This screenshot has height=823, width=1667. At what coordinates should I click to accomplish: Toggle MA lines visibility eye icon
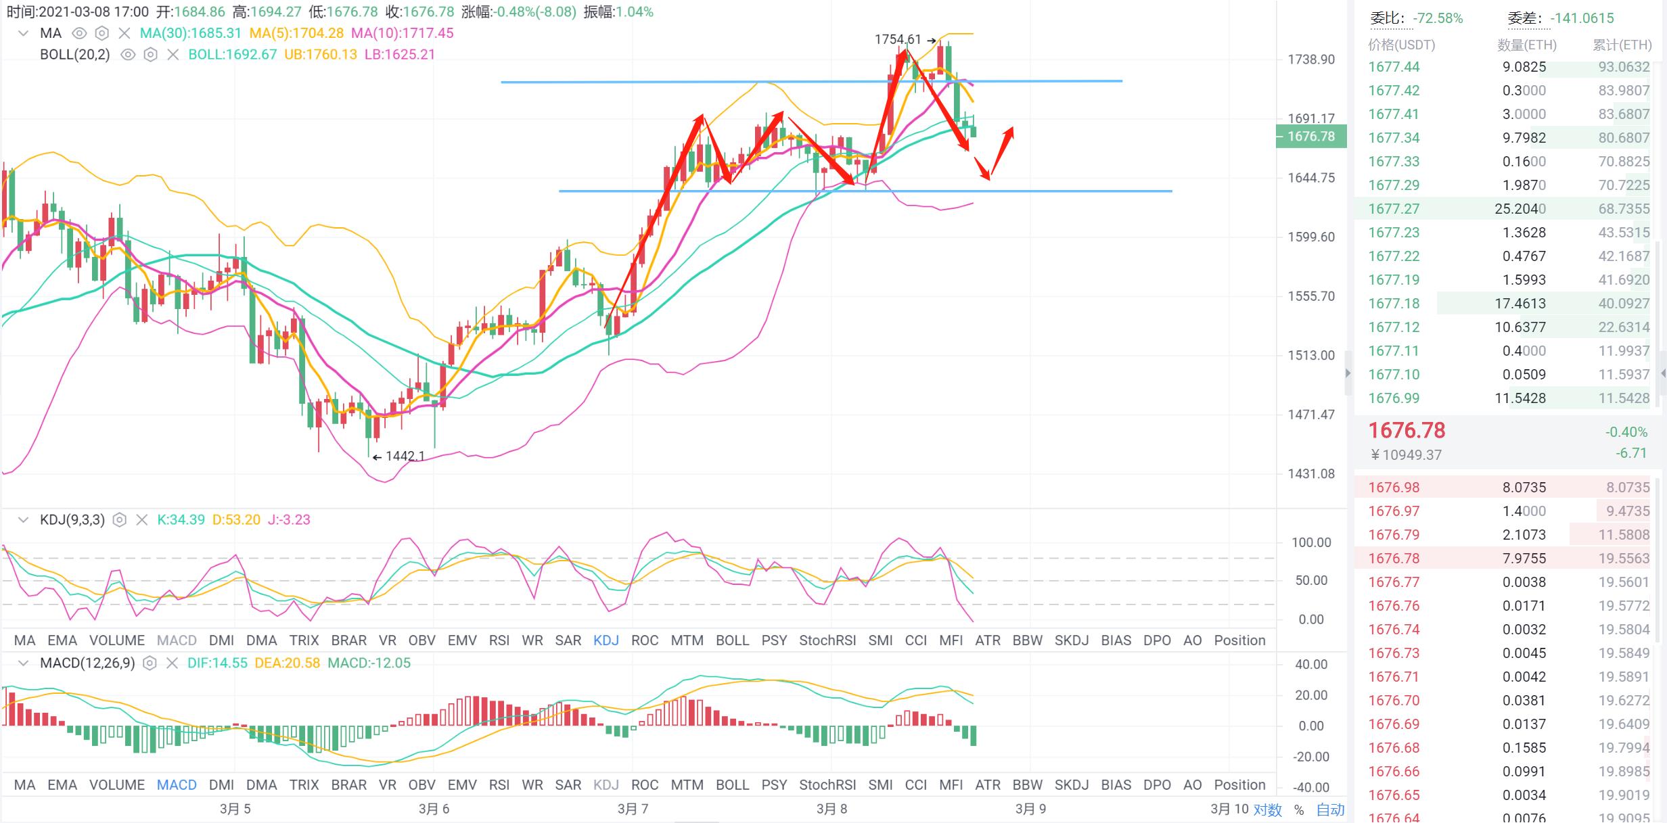click(80, 33)
